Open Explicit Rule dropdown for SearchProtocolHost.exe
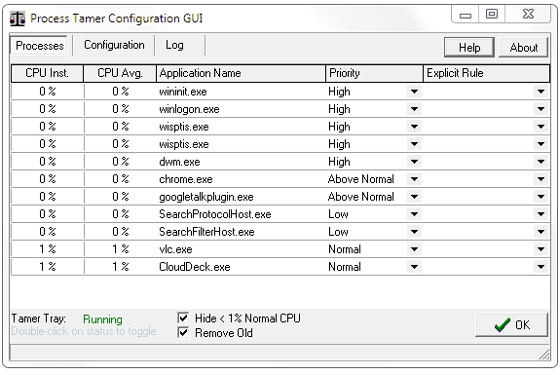 (x=541, y=214)
